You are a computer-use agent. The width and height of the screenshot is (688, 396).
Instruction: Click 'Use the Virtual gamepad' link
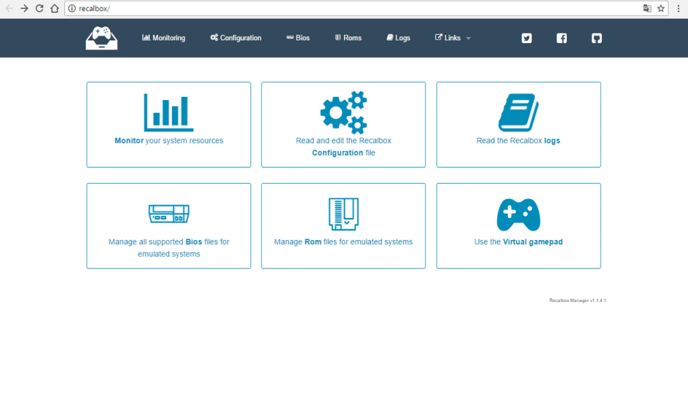(x=518, y=242)
